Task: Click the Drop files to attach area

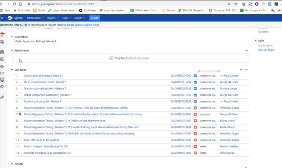Action: [131, 58]
